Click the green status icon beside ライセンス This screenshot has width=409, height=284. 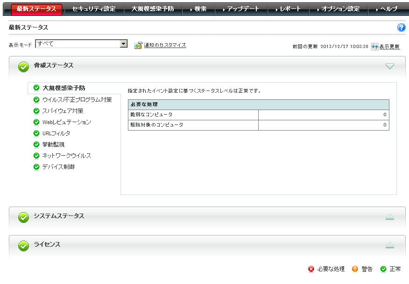pos(23,246)
